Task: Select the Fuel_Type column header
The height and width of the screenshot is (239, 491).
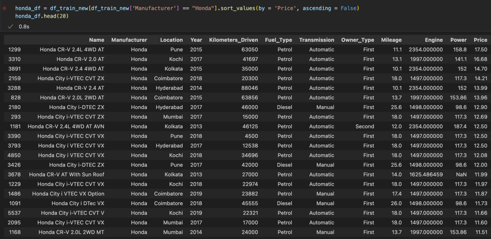Action: pyautogui.click(x=279, y=40)
